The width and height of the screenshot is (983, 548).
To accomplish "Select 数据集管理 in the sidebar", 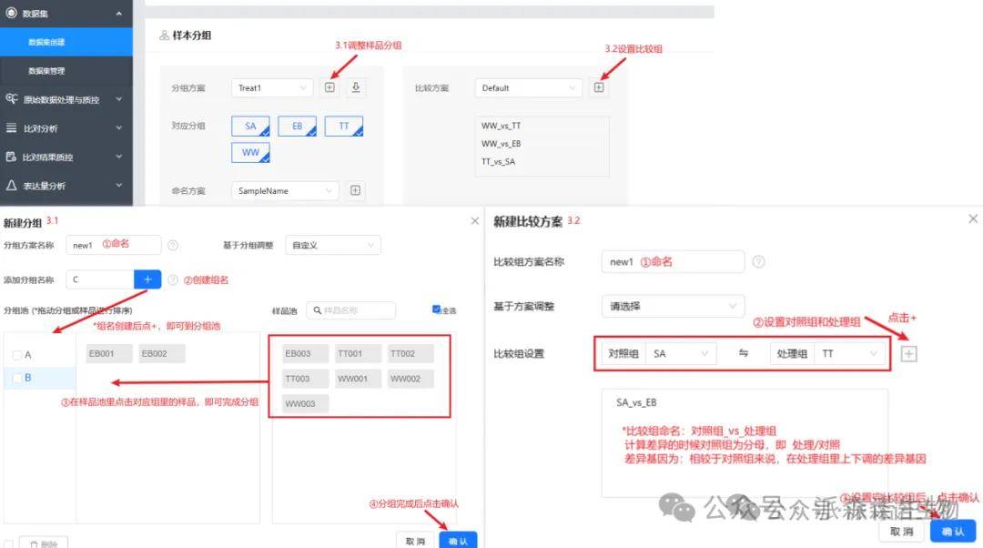I will [47, 70].
